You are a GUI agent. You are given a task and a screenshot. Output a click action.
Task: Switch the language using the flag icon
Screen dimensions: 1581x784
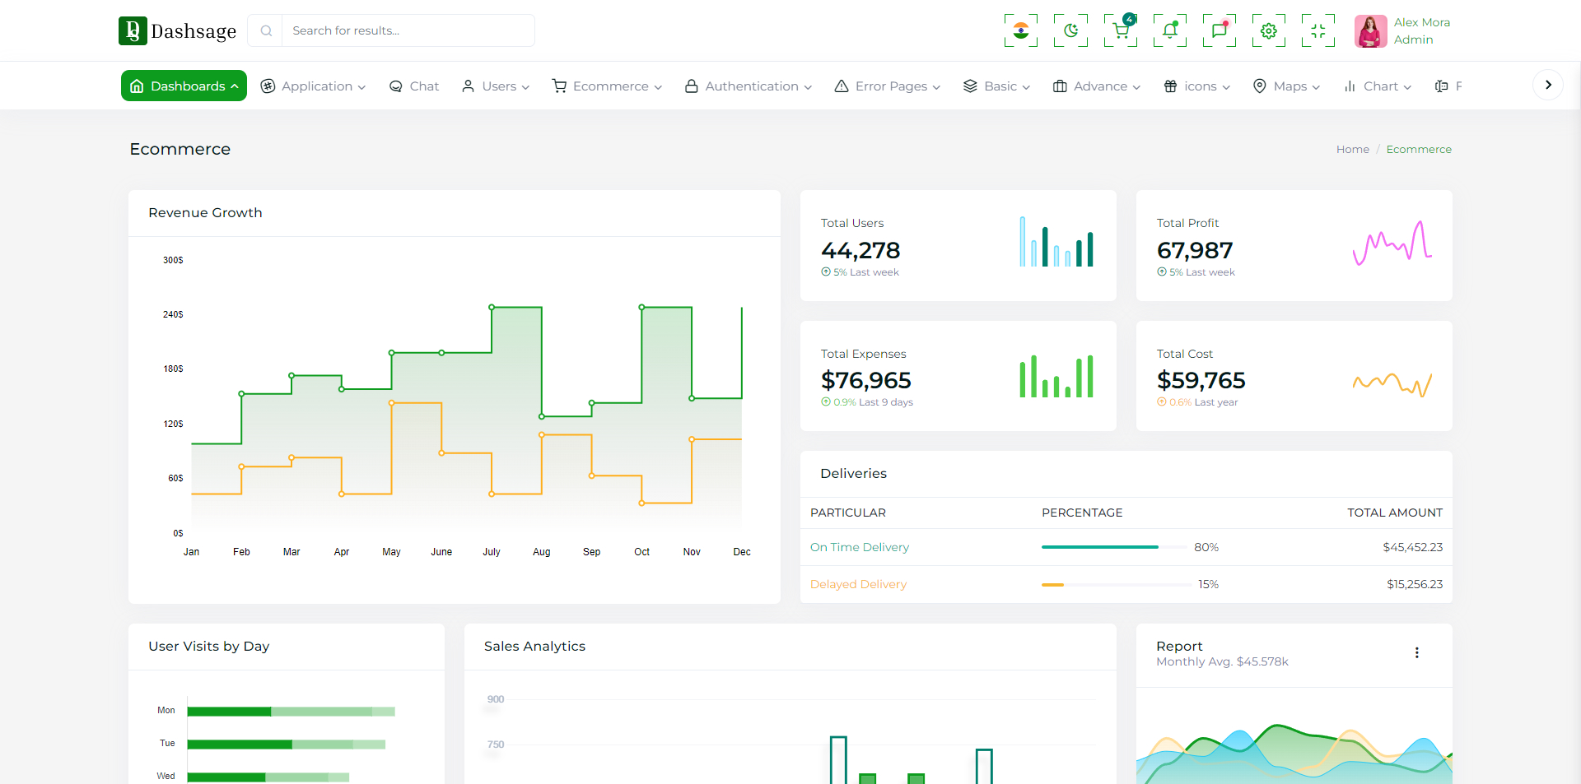pyautogui.click(x=1020, y=30)
